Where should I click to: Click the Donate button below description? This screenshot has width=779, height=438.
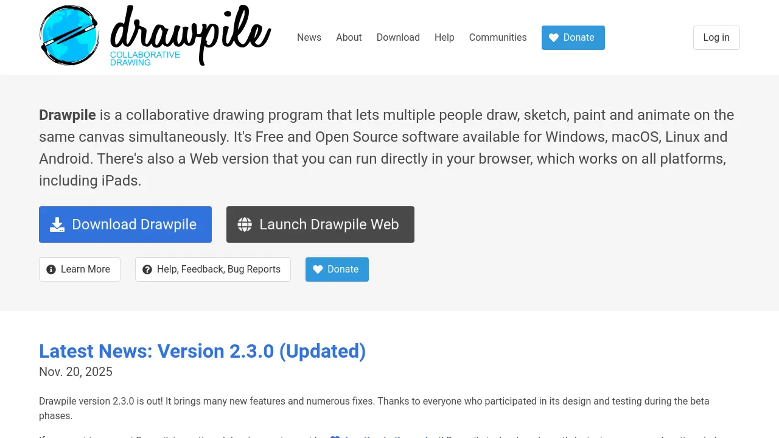pos(337,269)
